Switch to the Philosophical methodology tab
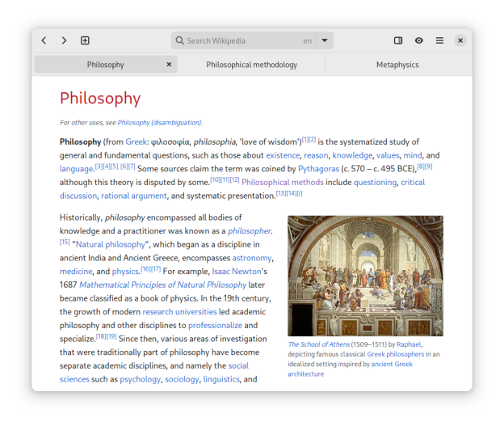 tap(251, 65)
